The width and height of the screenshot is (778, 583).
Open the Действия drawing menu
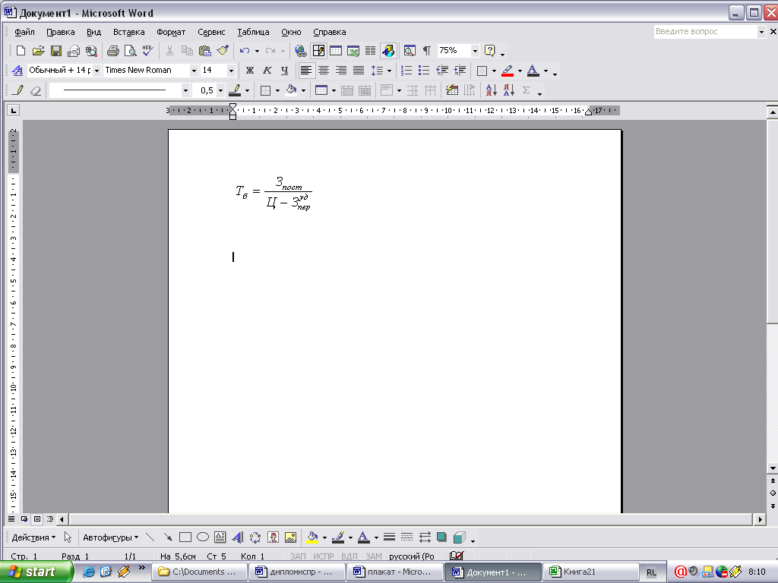click(33, 537)
